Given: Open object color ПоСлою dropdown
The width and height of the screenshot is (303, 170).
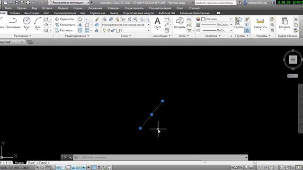Looking at the screenshot, I should [x=216, y=19].
